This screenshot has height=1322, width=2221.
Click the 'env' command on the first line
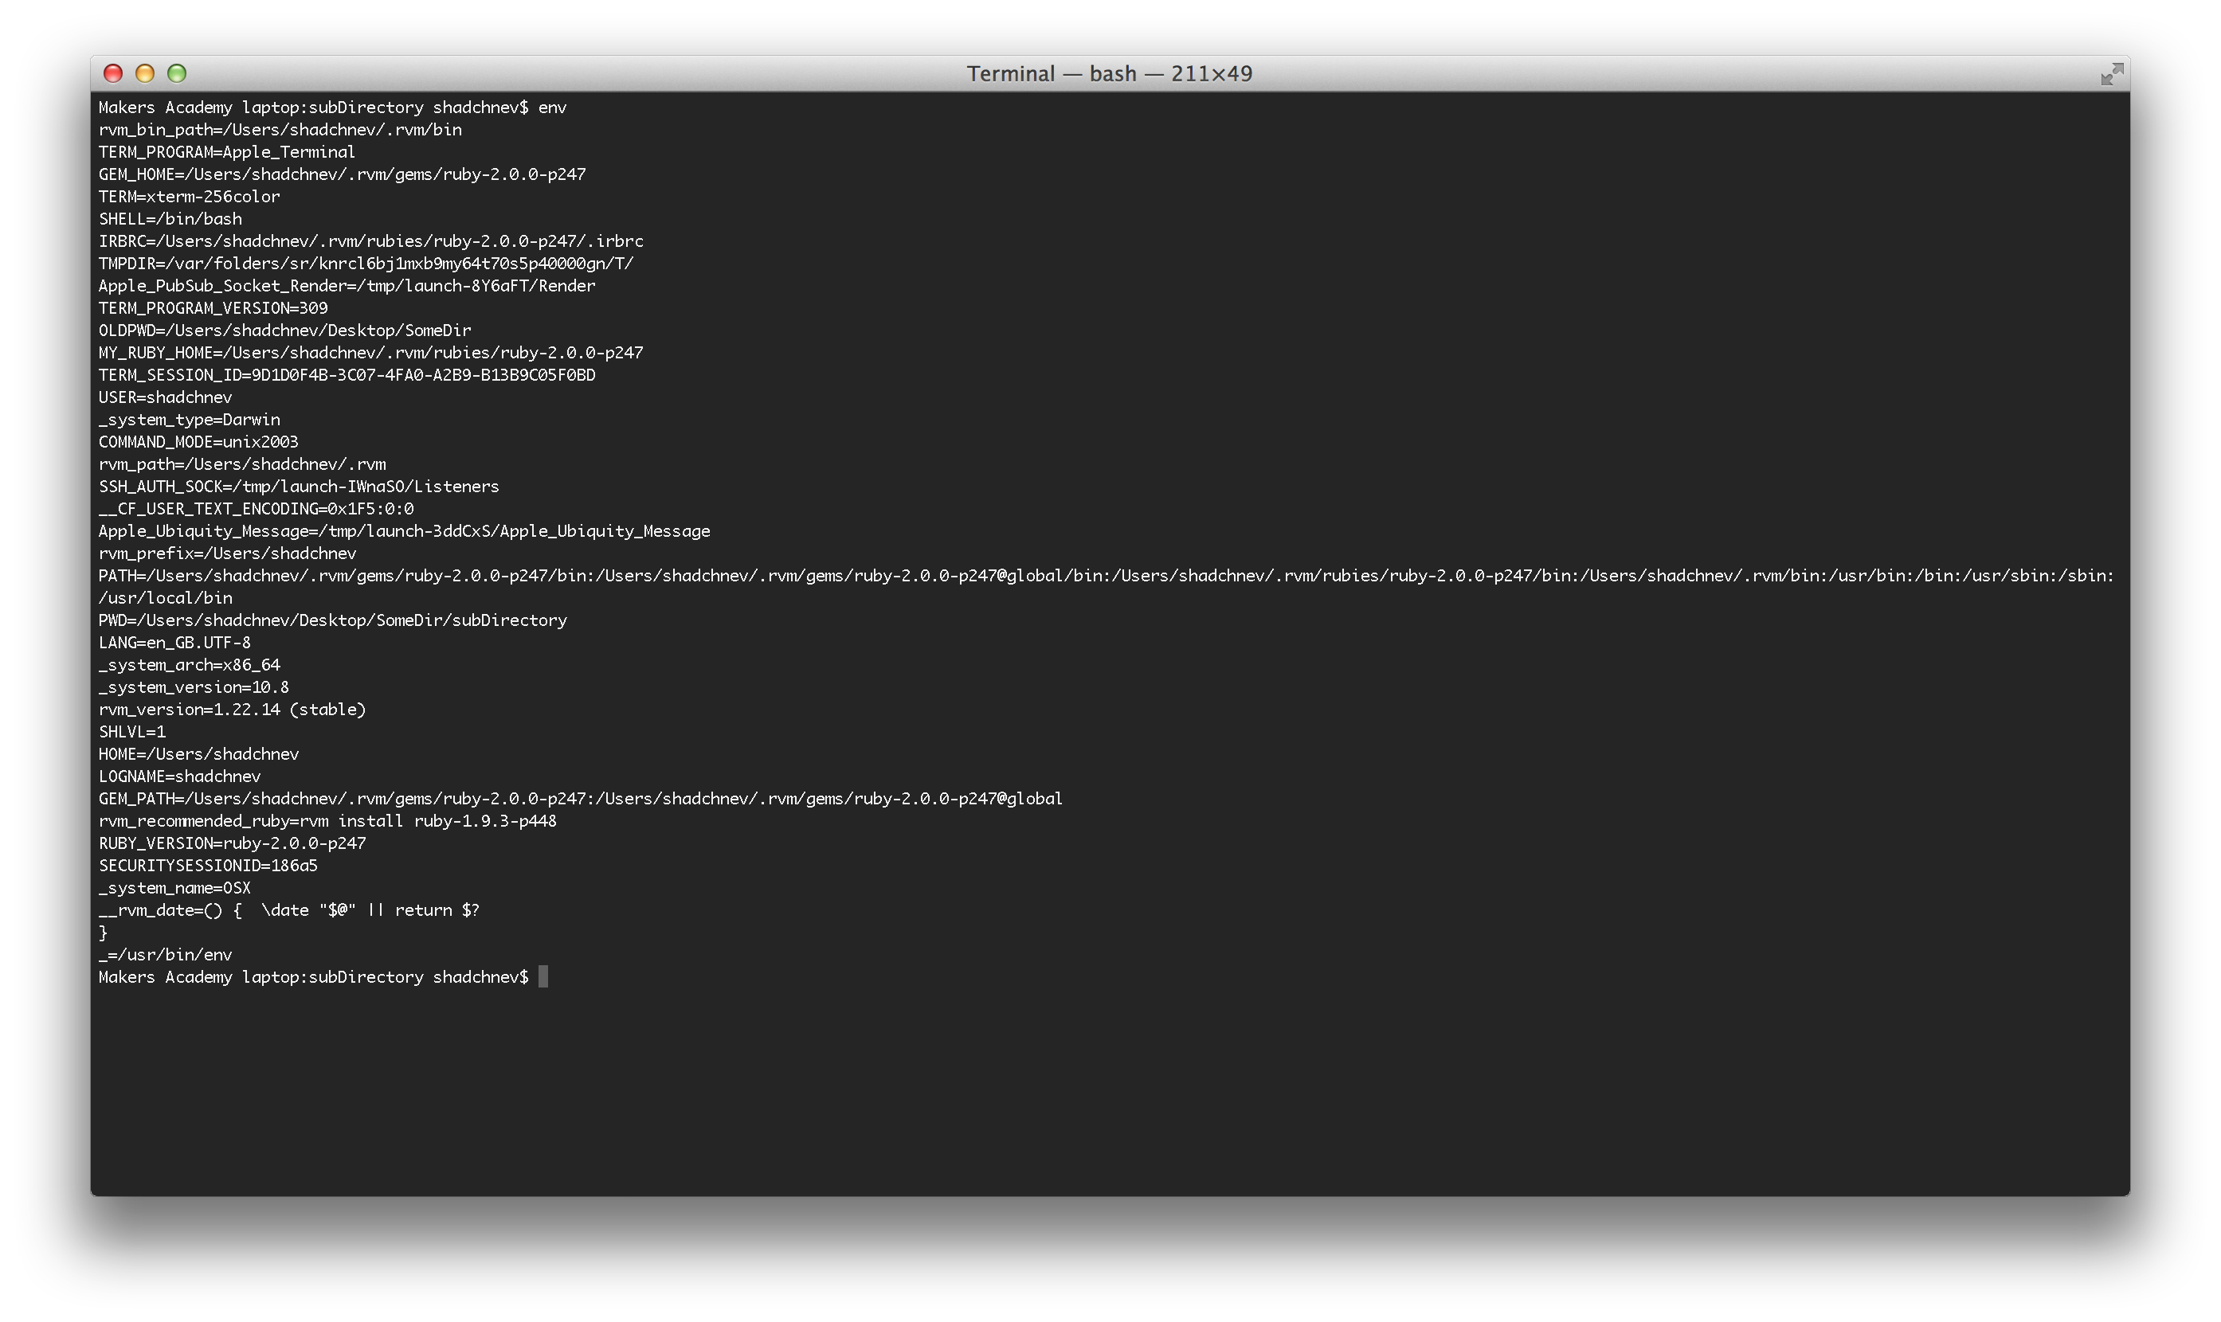pyautogui.click(x=552, y=108)
